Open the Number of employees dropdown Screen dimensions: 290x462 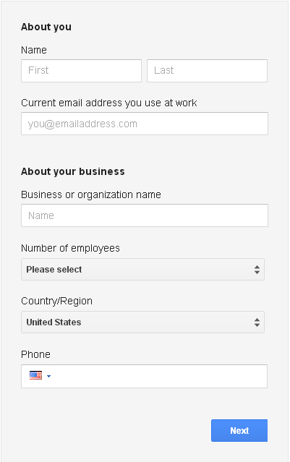click(142, 269)
